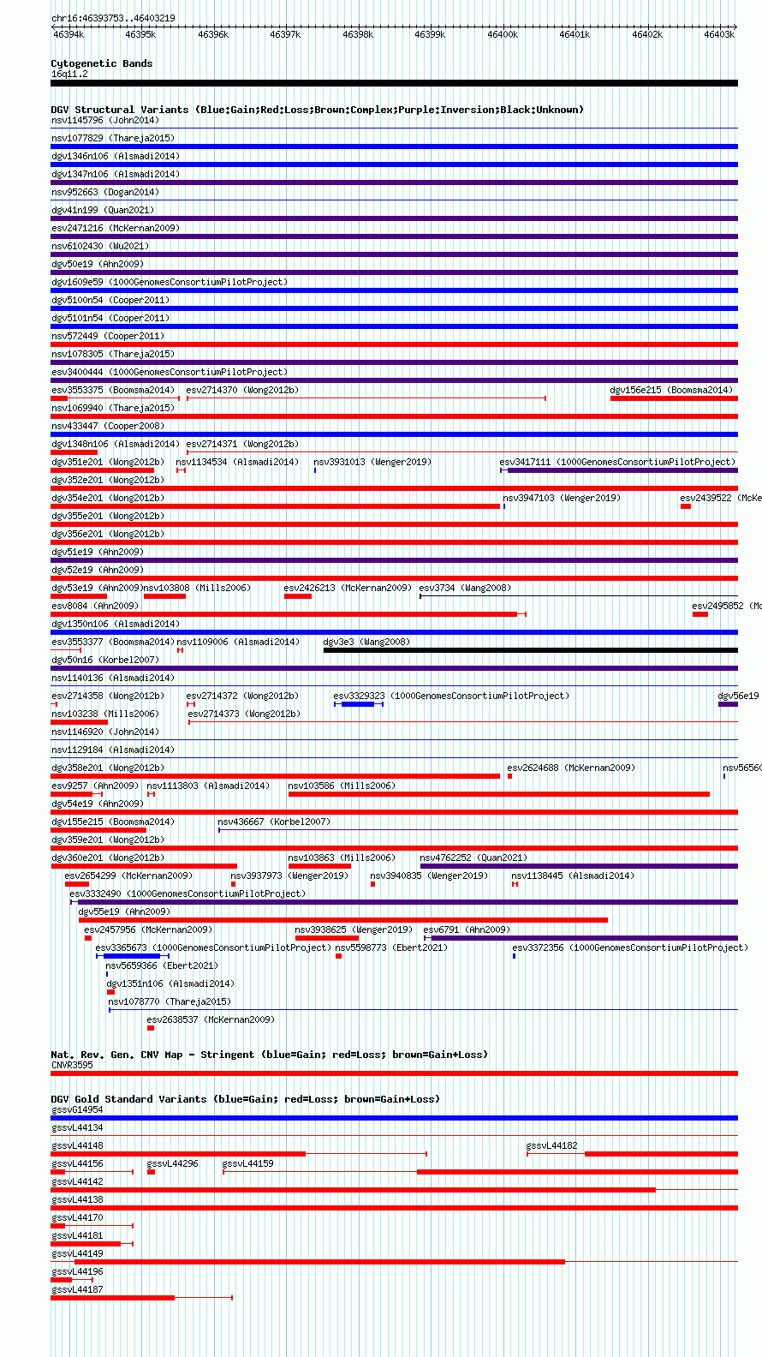Click the 46394k ruler tick label
This screenshot has height=1357, width=762.
(68, 34)
